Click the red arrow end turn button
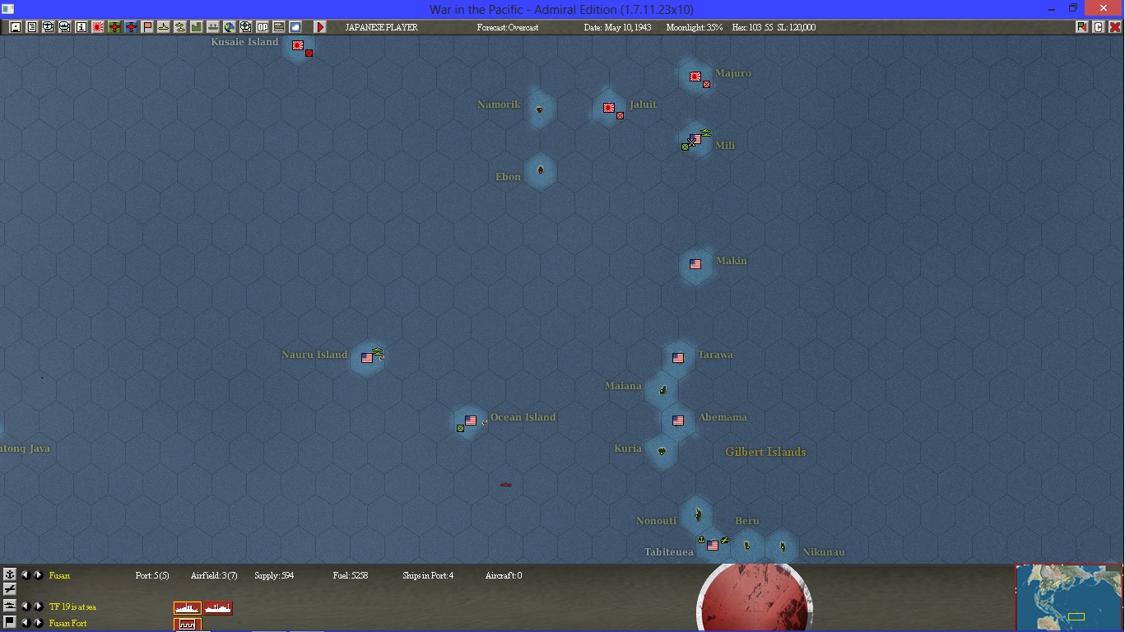Image resolution: width=1125 pixels, height=632 pixels. click(x=320, y=27)
